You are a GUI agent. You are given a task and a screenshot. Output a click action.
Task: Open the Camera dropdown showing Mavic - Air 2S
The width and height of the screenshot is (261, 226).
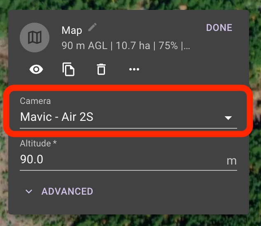pos(128,111)
